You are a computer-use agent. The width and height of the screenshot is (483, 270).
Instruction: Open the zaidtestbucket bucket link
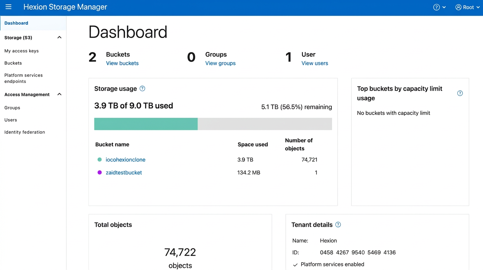pos(124,173)
